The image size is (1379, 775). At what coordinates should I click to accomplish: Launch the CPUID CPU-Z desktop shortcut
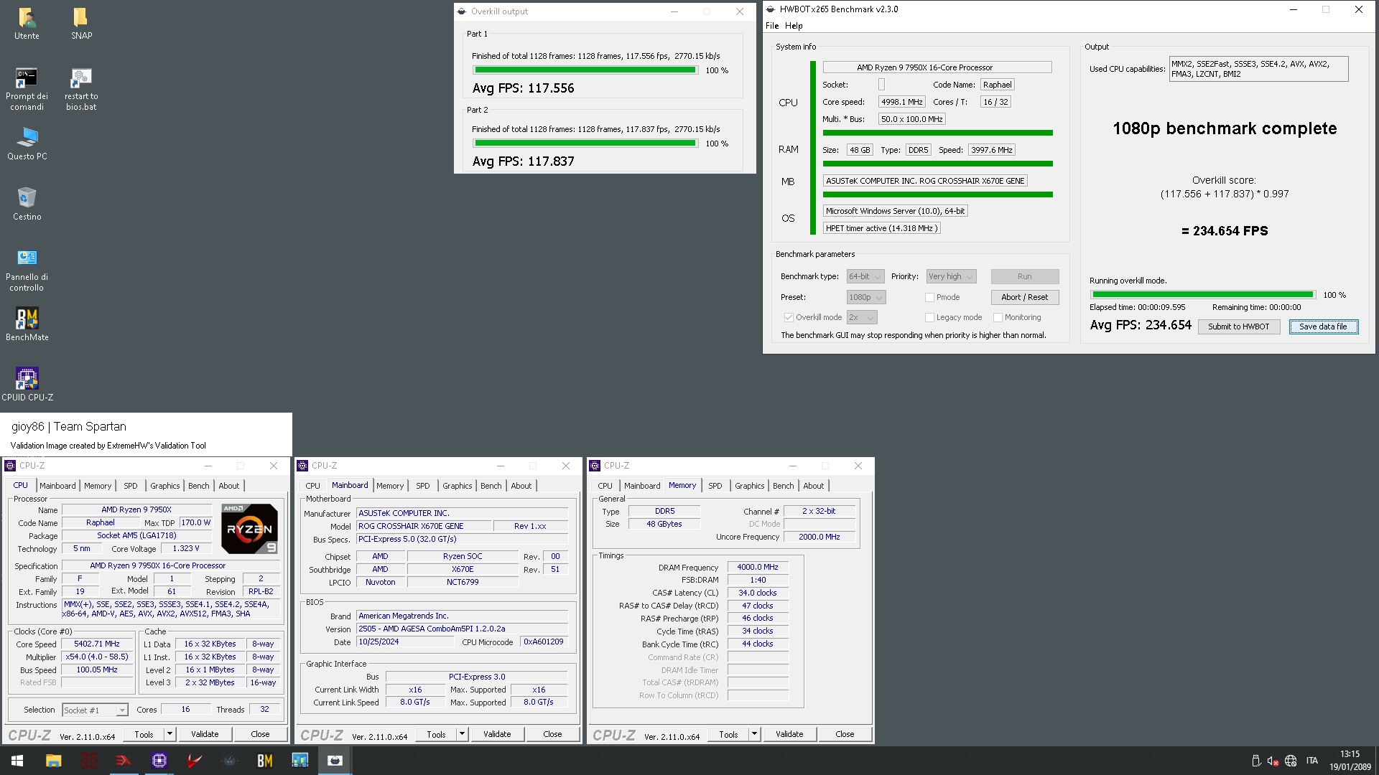[x=27, y=385]
